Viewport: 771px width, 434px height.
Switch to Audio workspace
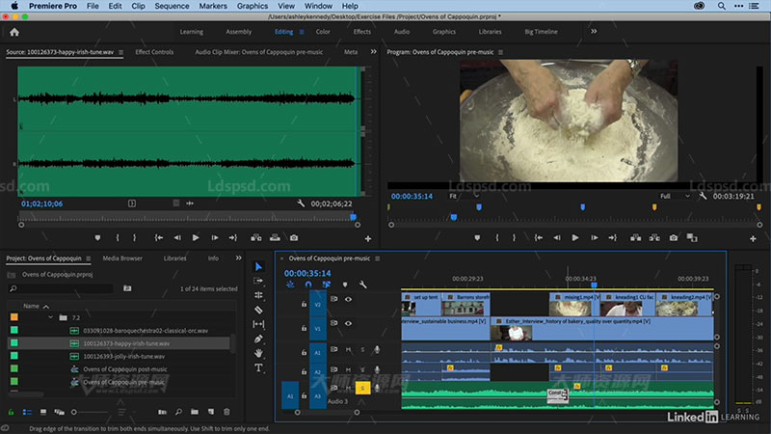click(x=402, y=32)
